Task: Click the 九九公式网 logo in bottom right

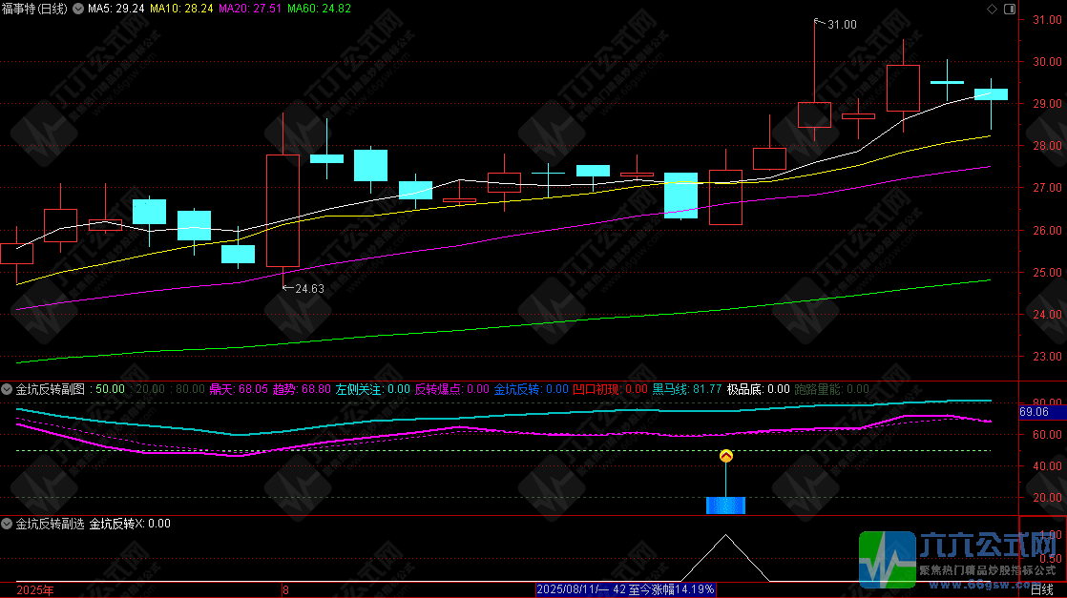Action: click(961, 558)
